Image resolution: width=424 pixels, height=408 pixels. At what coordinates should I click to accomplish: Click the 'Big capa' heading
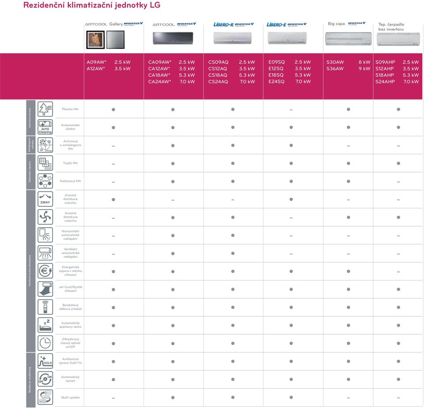337,24
